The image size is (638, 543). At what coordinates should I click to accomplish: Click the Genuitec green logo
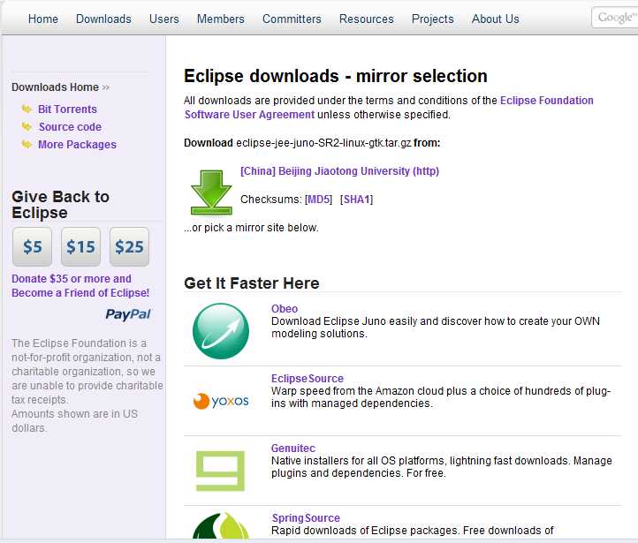[x=221, y=471]
